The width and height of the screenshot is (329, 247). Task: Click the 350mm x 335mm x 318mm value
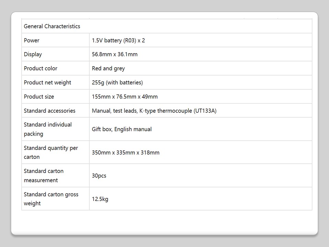[x=125, y=152]
